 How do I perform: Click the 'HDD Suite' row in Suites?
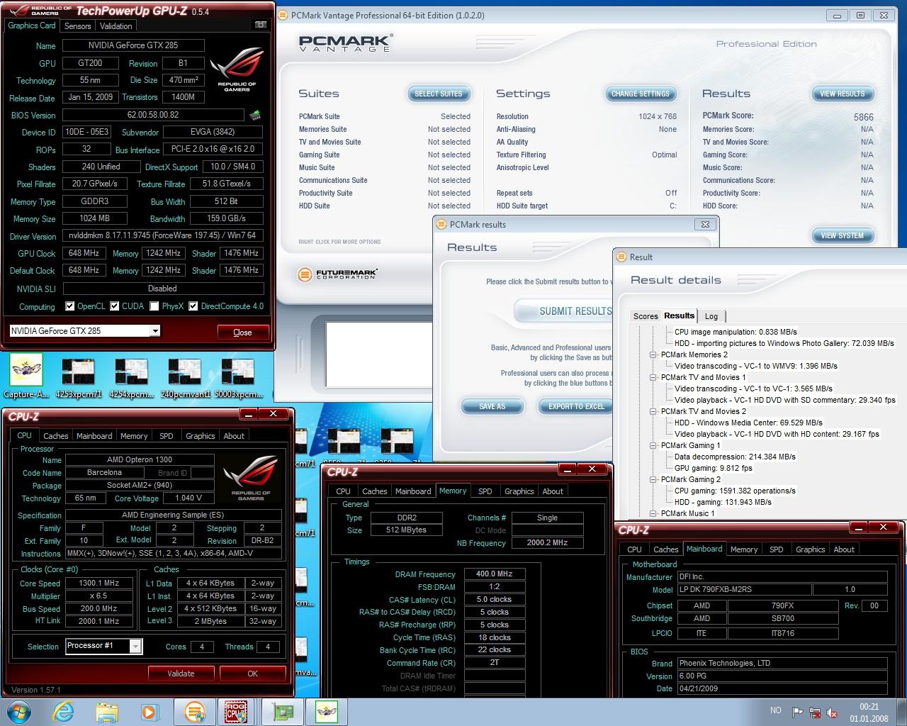385,206
